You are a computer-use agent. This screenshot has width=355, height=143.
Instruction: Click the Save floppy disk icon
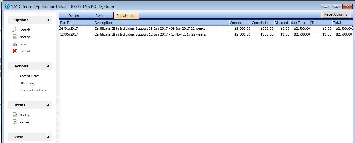(x=15, y=44)
